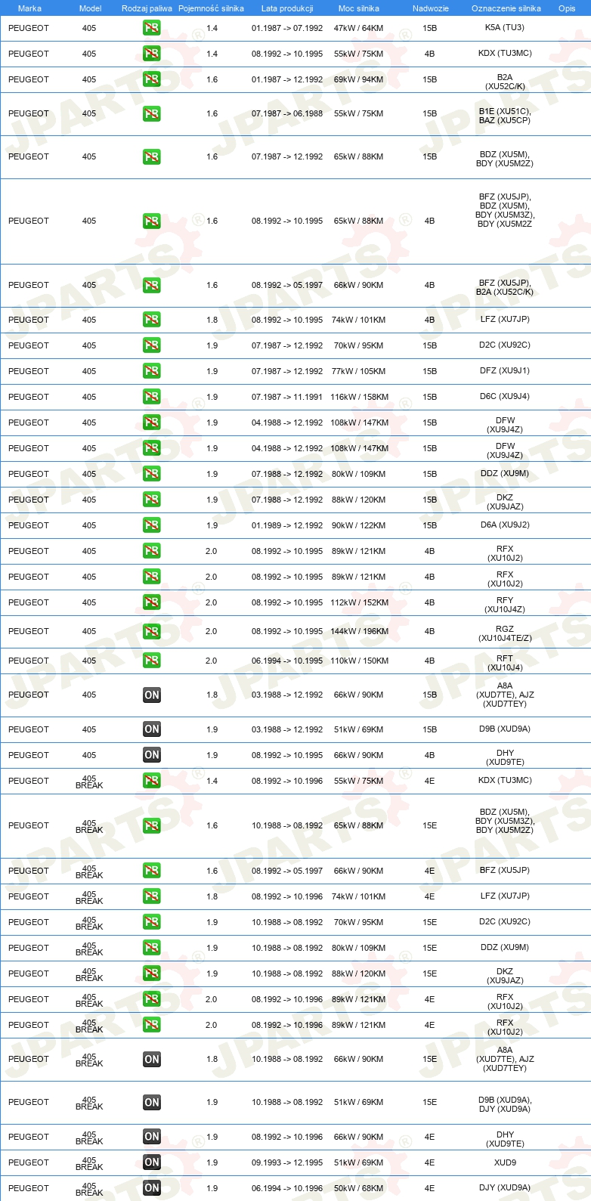Select the power value 112kW / 152KM
The width and height of the screenshot is (591, 1201).
360,602
